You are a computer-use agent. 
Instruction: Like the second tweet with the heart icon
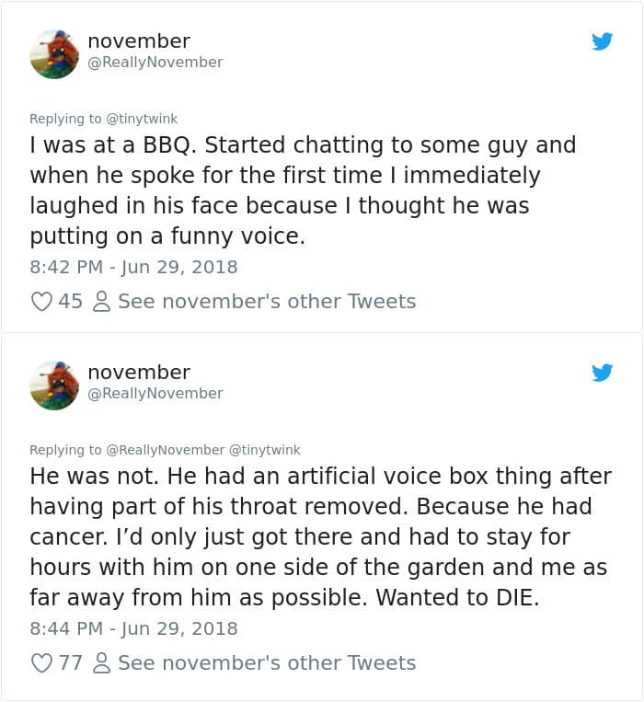(41, 663)
